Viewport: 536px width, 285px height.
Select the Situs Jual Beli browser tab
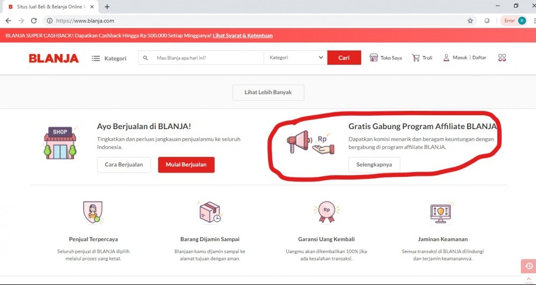50,7
